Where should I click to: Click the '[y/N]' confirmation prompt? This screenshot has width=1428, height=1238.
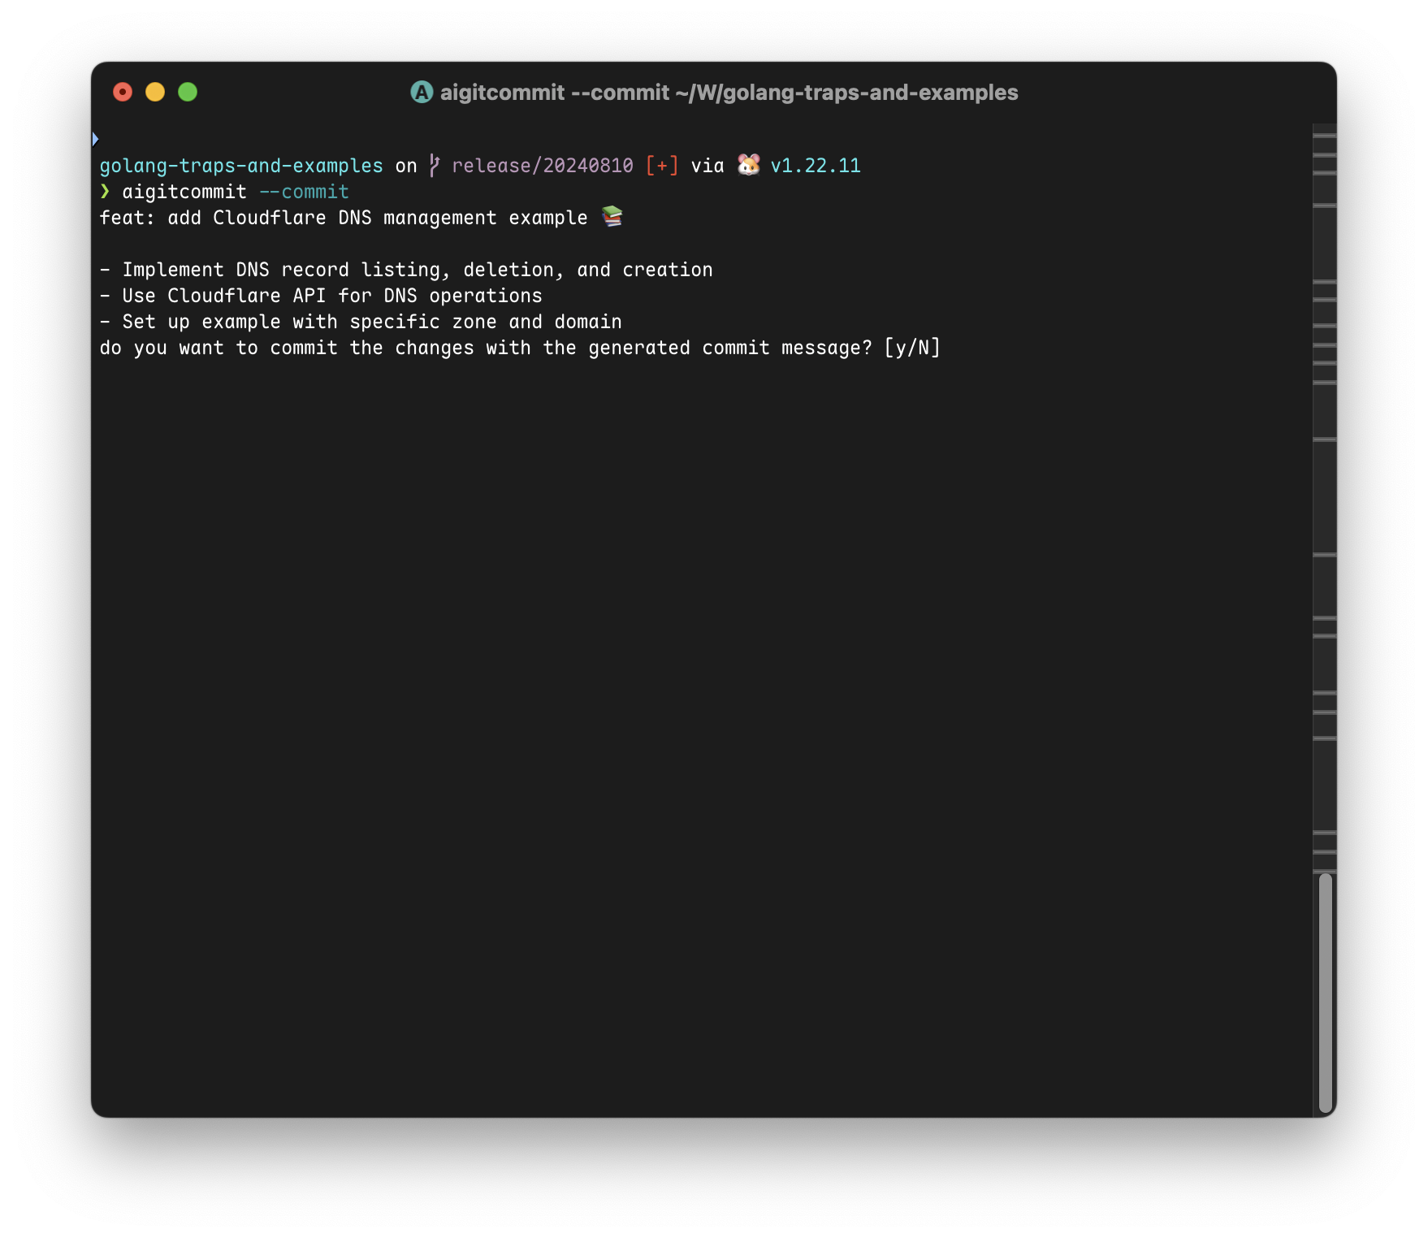pos(912,348)
